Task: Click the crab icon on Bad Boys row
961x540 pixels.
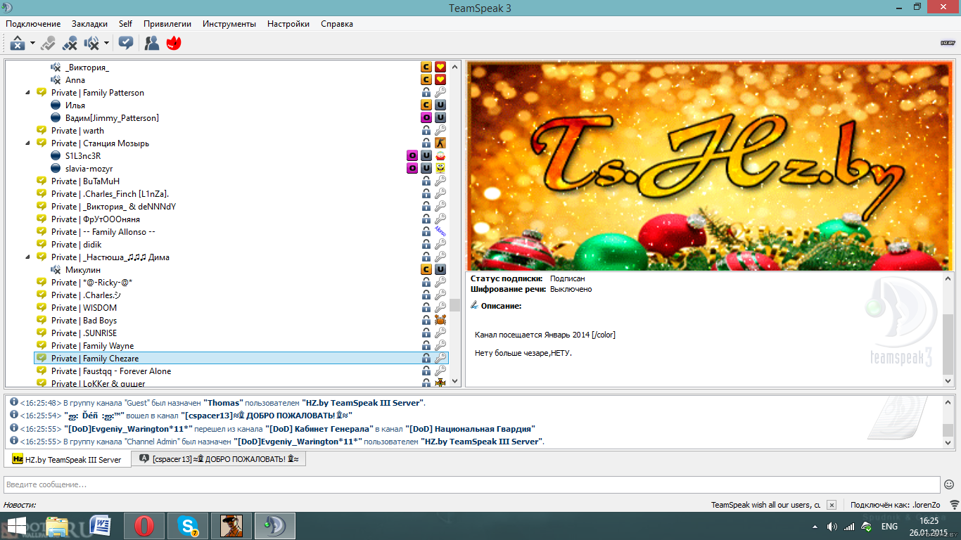Action: point(440,321)
